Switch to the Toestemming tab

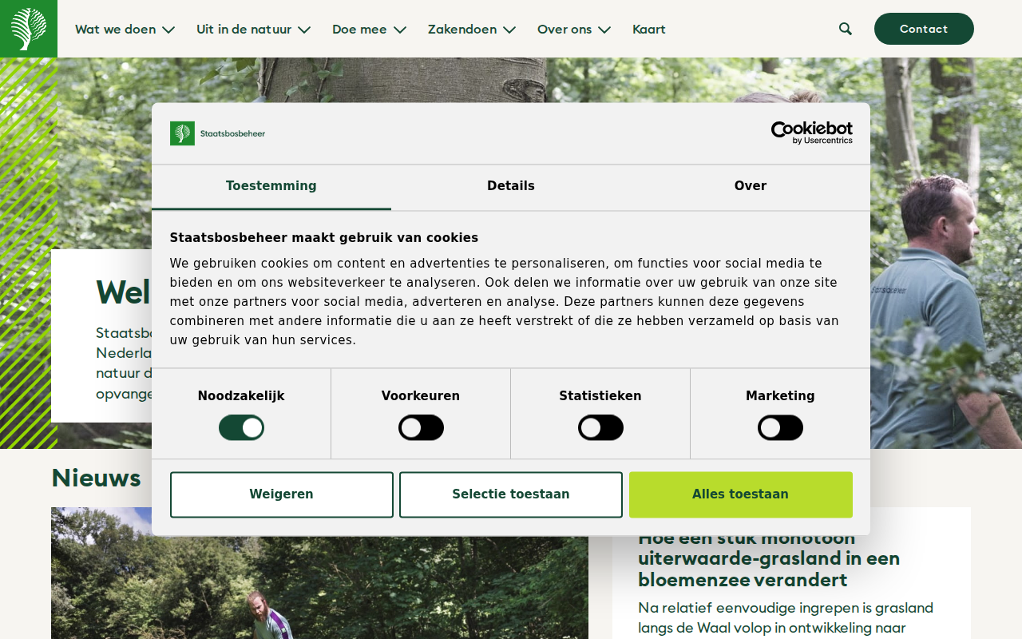point(271,187)
